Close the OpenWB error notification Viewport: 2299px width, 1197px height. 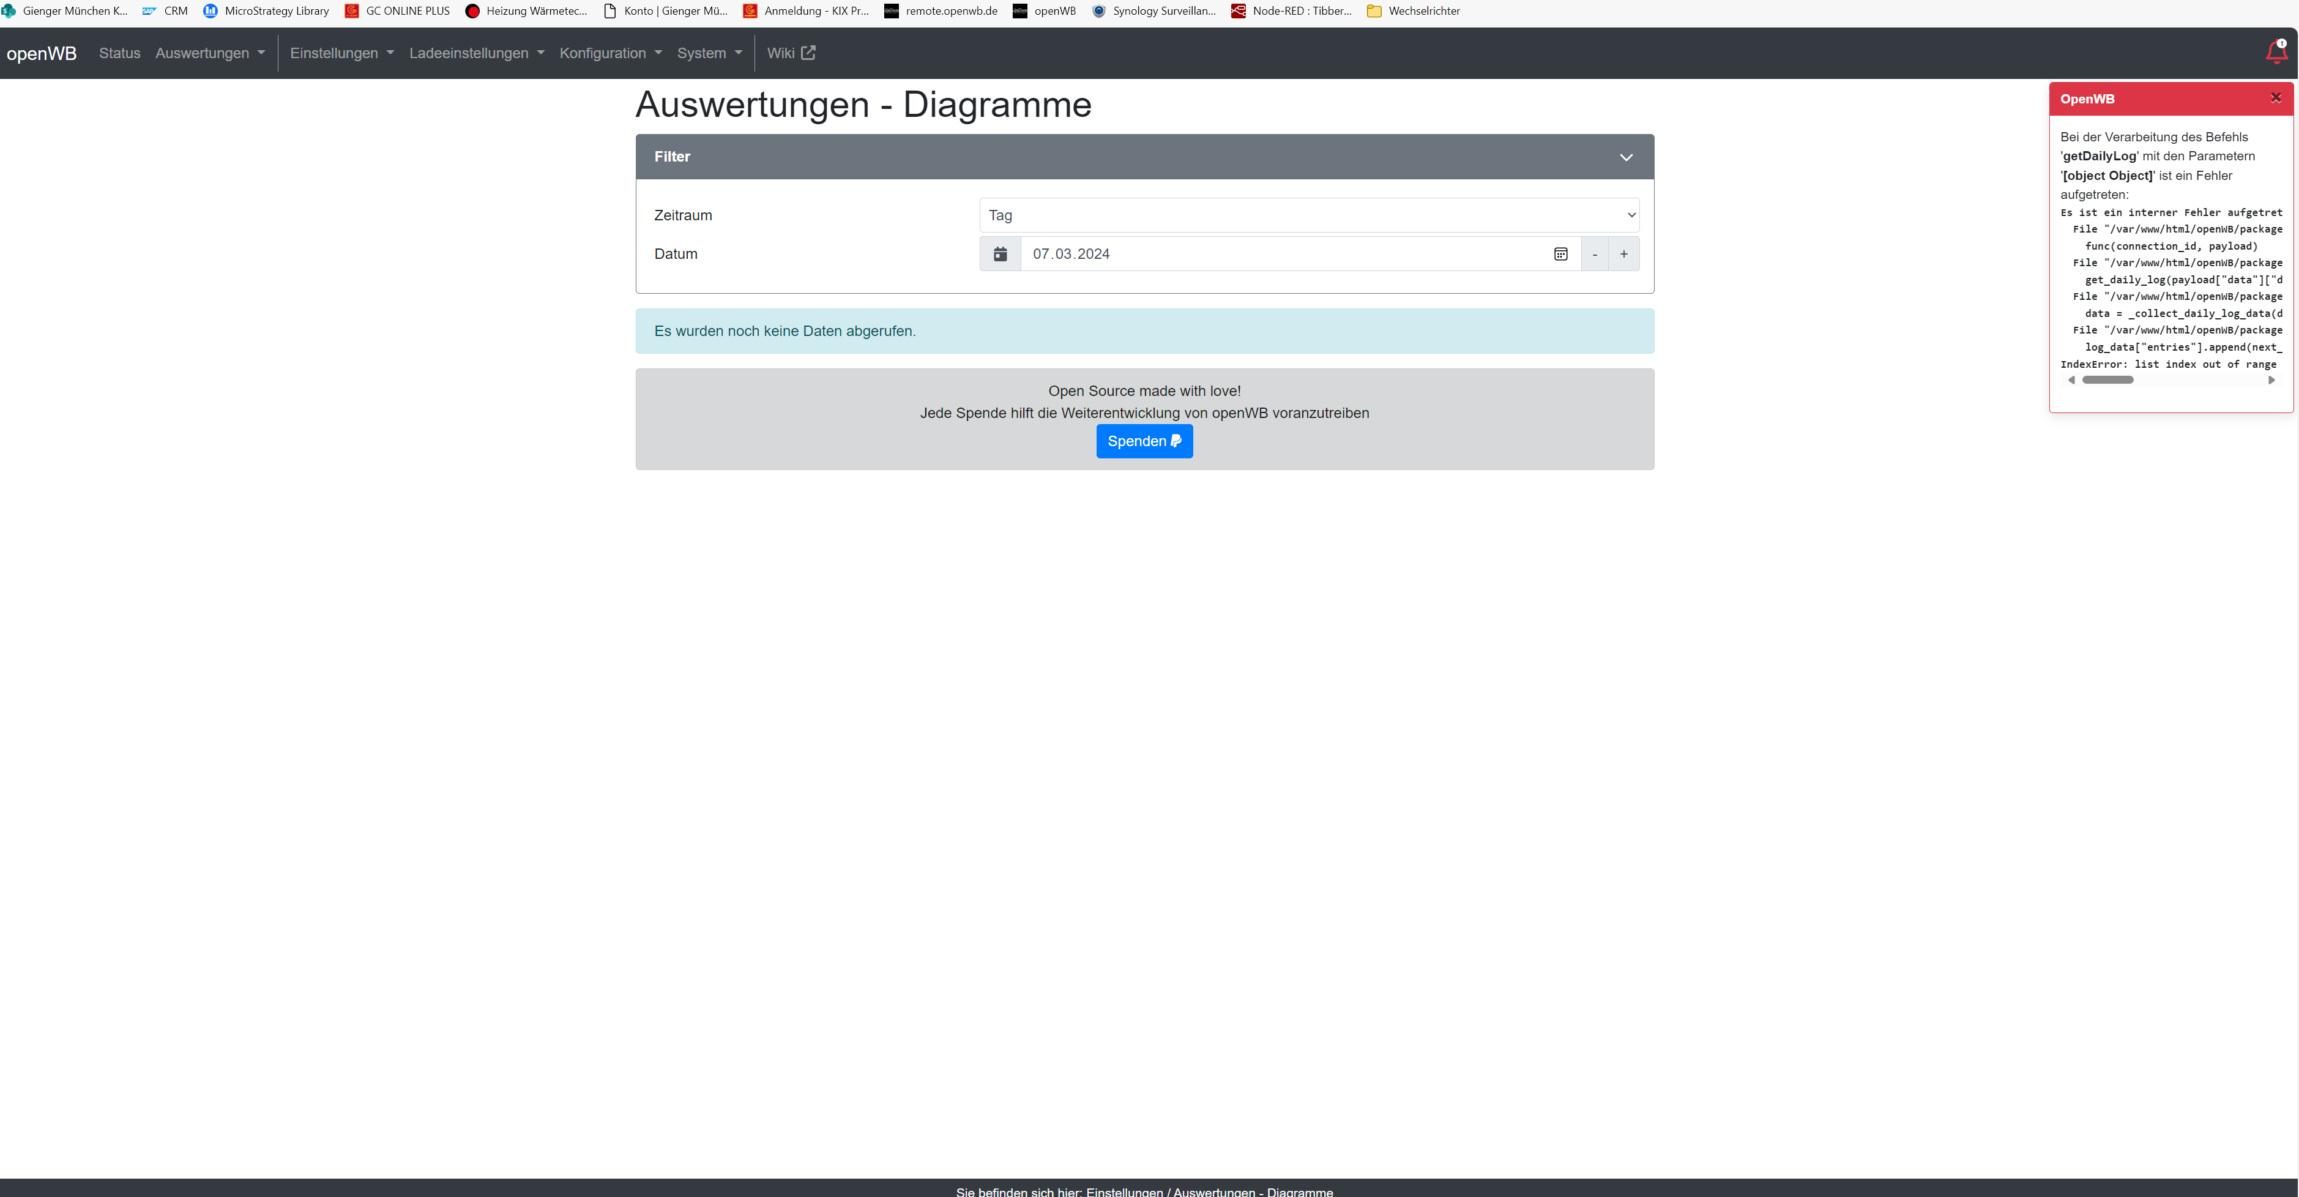click(x=2275, y=98)
